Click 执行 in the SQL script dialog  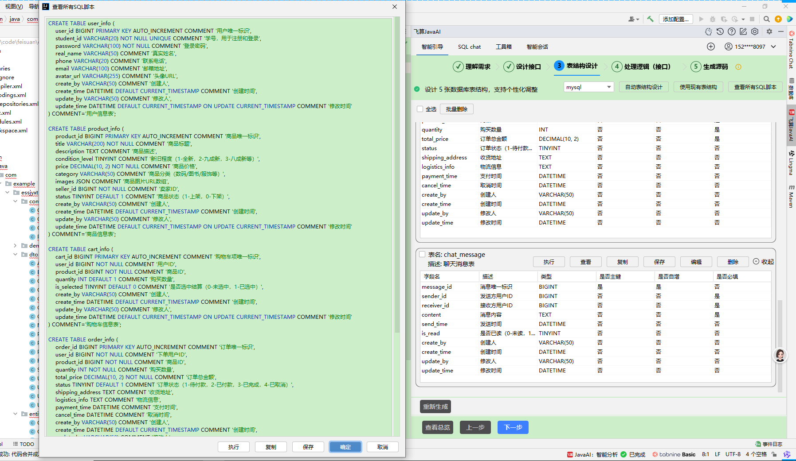click(x=234, y=447)
